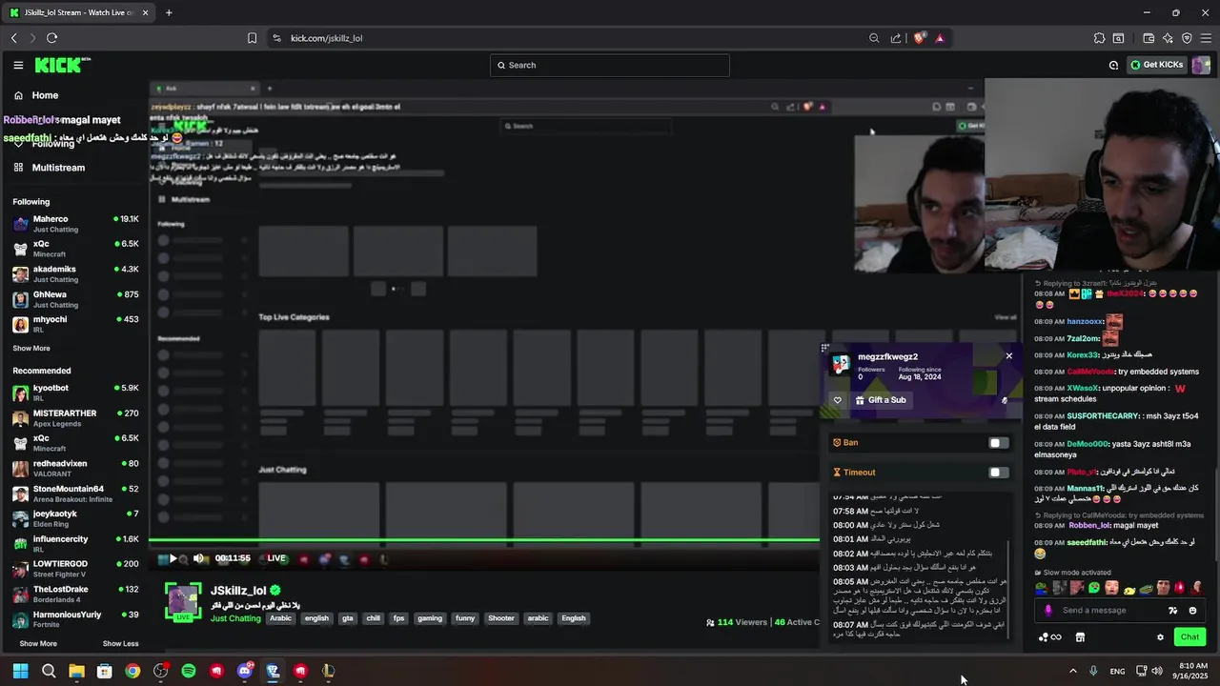Jump to LIVE in the player
The height and width of the screenshot is (686, 1220).
click(276, 558)
